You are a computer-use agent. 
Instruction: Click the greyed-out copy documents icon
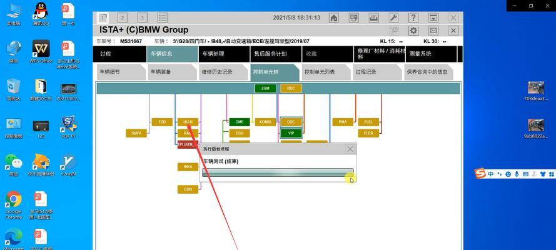point(393,31)
